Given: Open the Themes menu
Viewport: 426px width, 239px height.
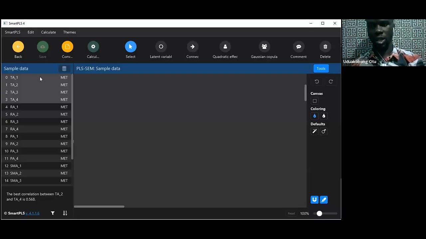Looking at the screenshot, I should (x=70, y=32).
